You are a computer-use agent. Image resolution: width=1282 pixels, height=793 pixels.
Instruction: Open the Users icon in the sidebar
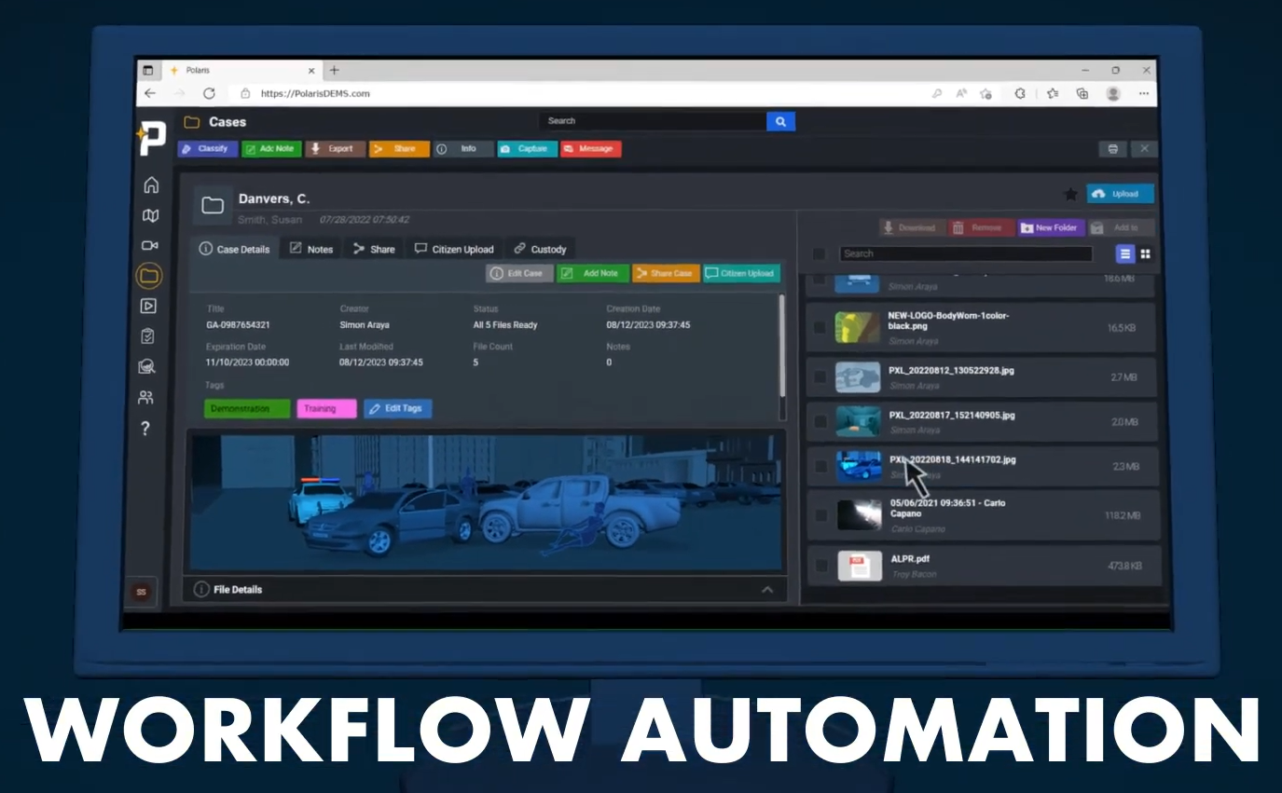click(145, 398)
